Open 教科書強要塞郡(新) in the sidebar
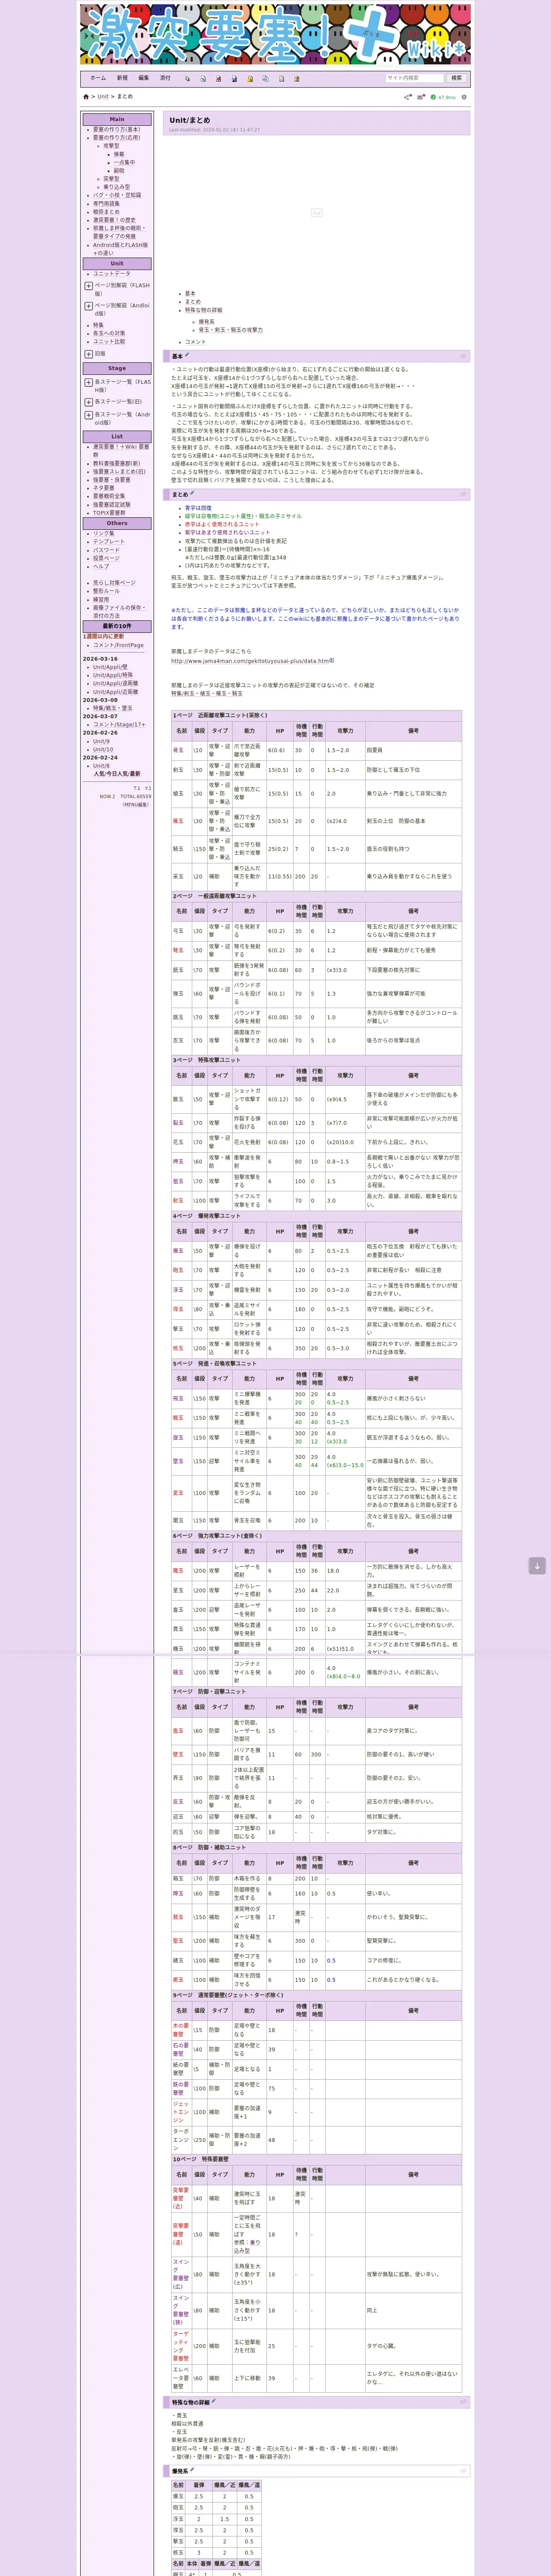 (x=117, y=464)
